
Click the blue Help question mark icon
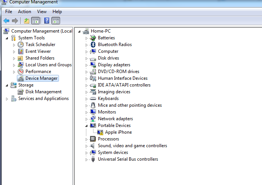coord(47,21)
